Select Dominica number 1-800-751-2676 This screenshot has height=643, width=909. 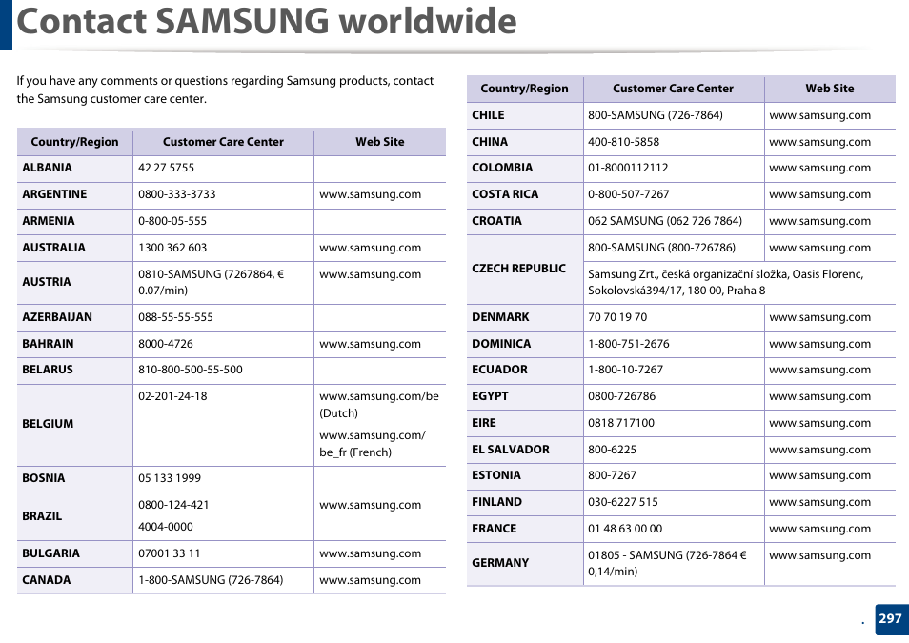tap(629, 344)
